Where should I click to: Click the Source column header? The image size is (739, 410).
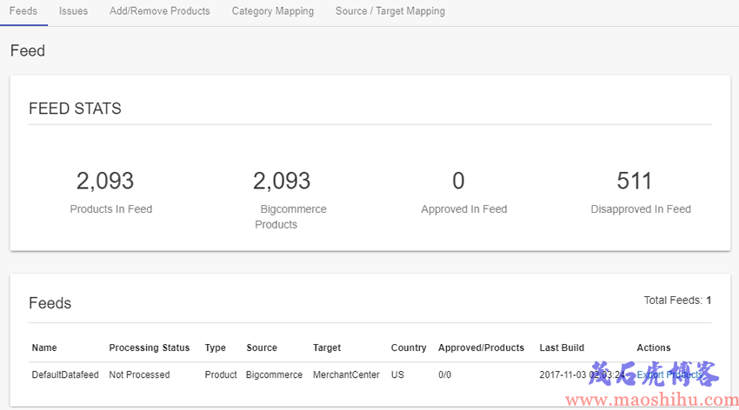262,347
